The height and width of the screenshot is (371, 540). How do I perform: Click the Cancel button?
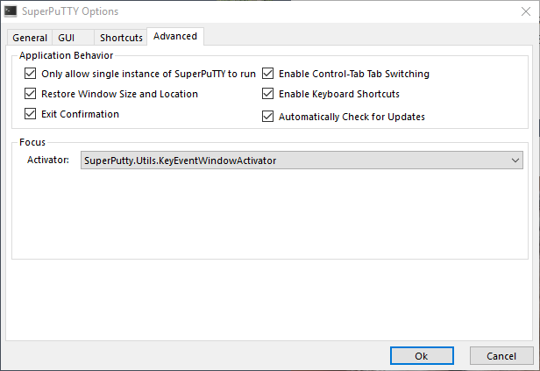(x=501, y=355)
